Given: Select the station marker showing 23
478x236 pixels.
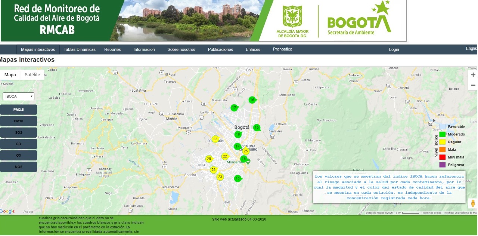Looking at the screenshot, I should pos(220,177).
